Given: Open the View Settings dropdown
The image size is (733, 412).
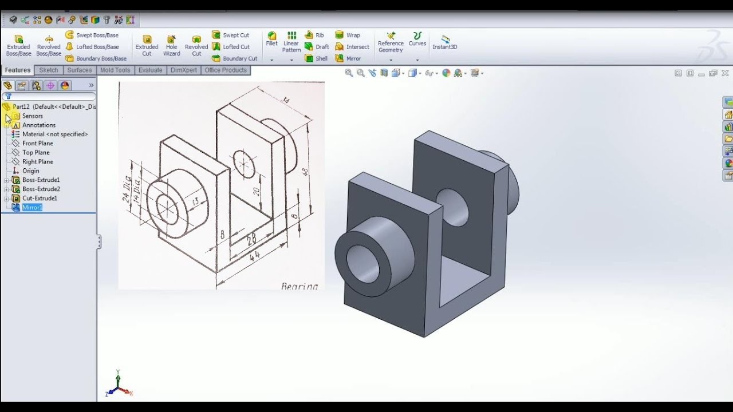Looking at the screenshot, I should (x=482, y=73).
